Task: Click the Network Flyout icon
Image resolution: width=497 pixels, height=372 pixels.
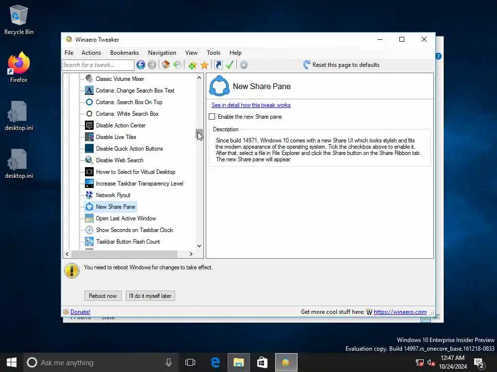Action: [89, 195]
